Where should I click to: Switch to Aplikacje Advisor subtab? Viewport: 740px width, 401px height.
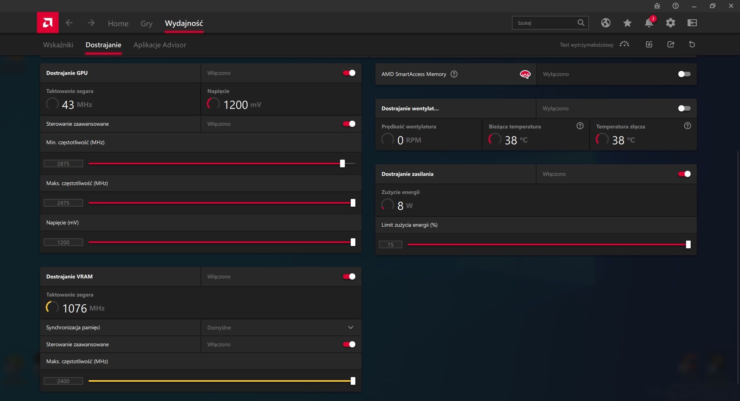click(160, 45)
